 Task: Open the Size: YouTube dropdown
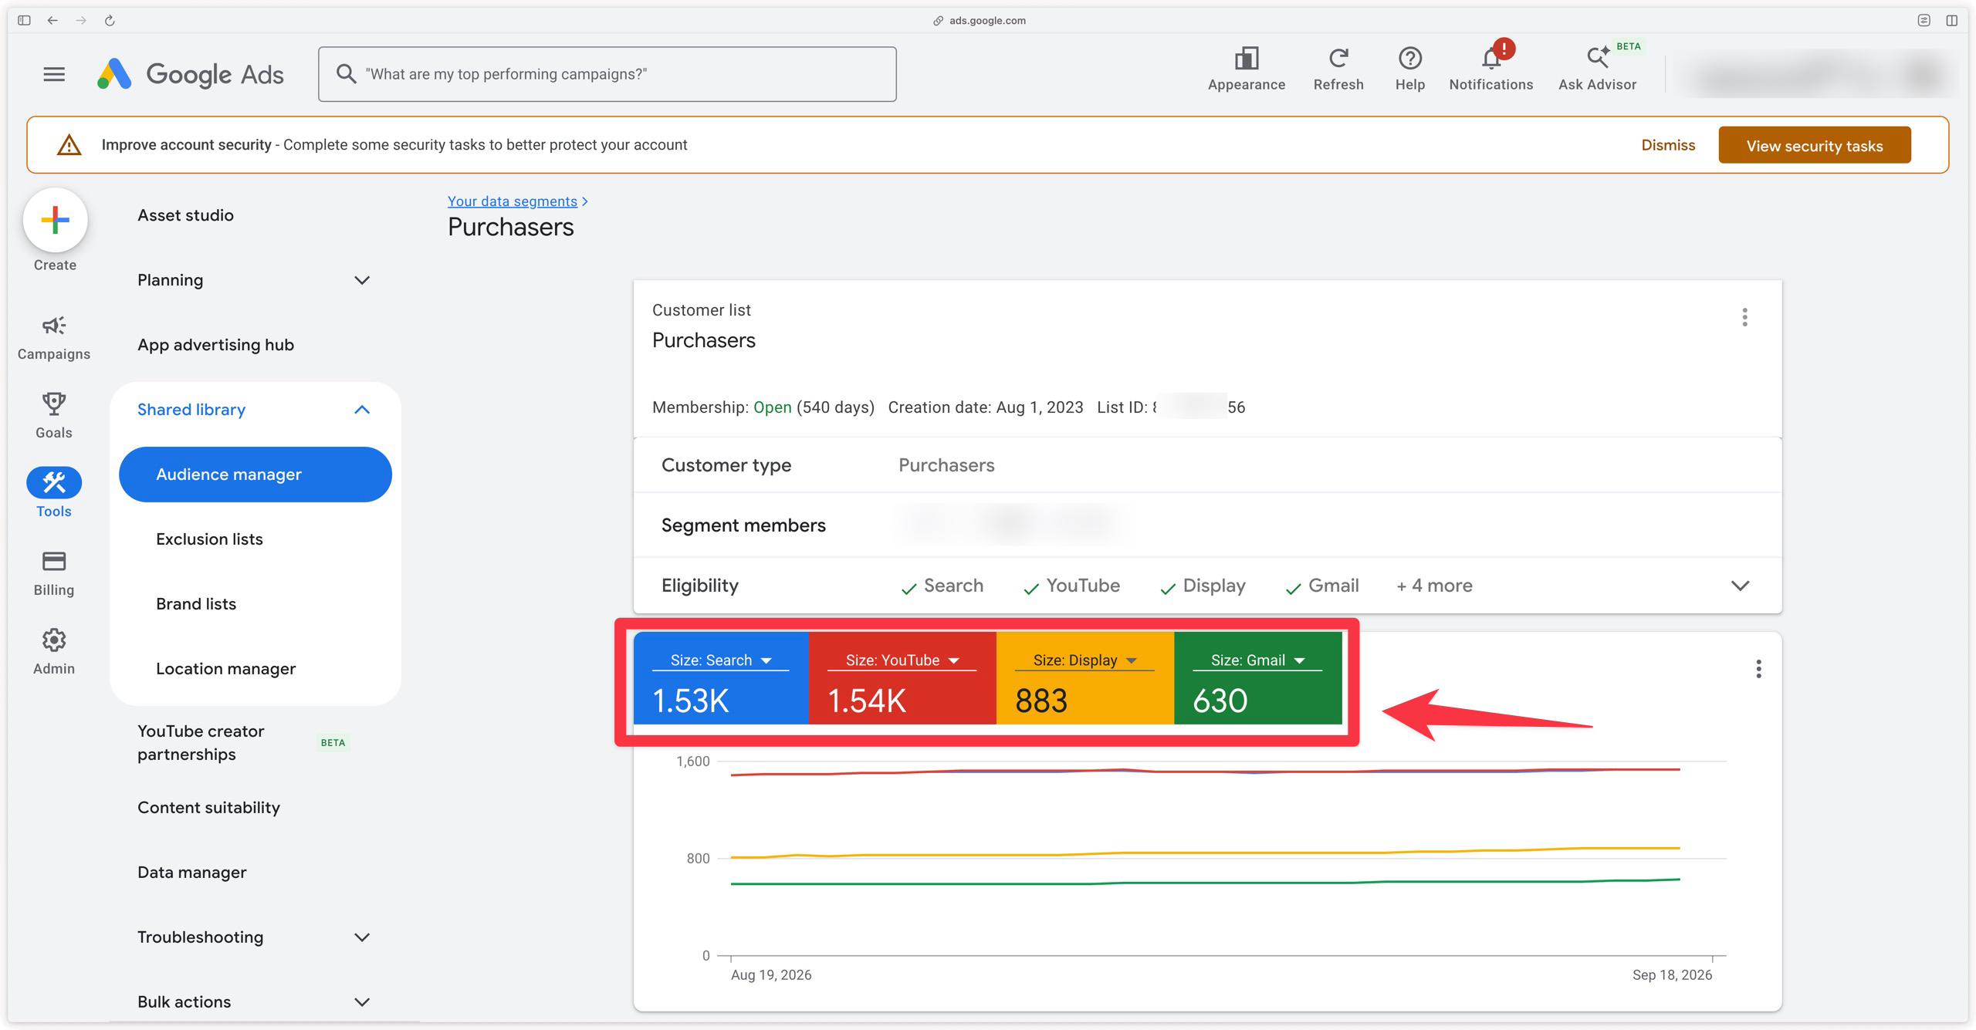(x=902, y=660)
